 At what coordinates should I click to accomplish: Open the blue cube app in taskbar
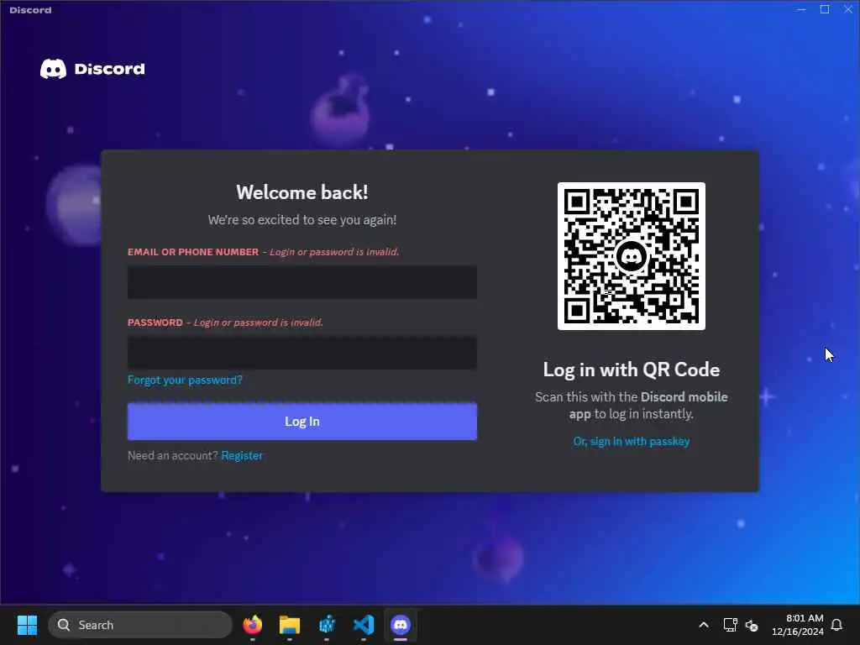pos(327,625)
